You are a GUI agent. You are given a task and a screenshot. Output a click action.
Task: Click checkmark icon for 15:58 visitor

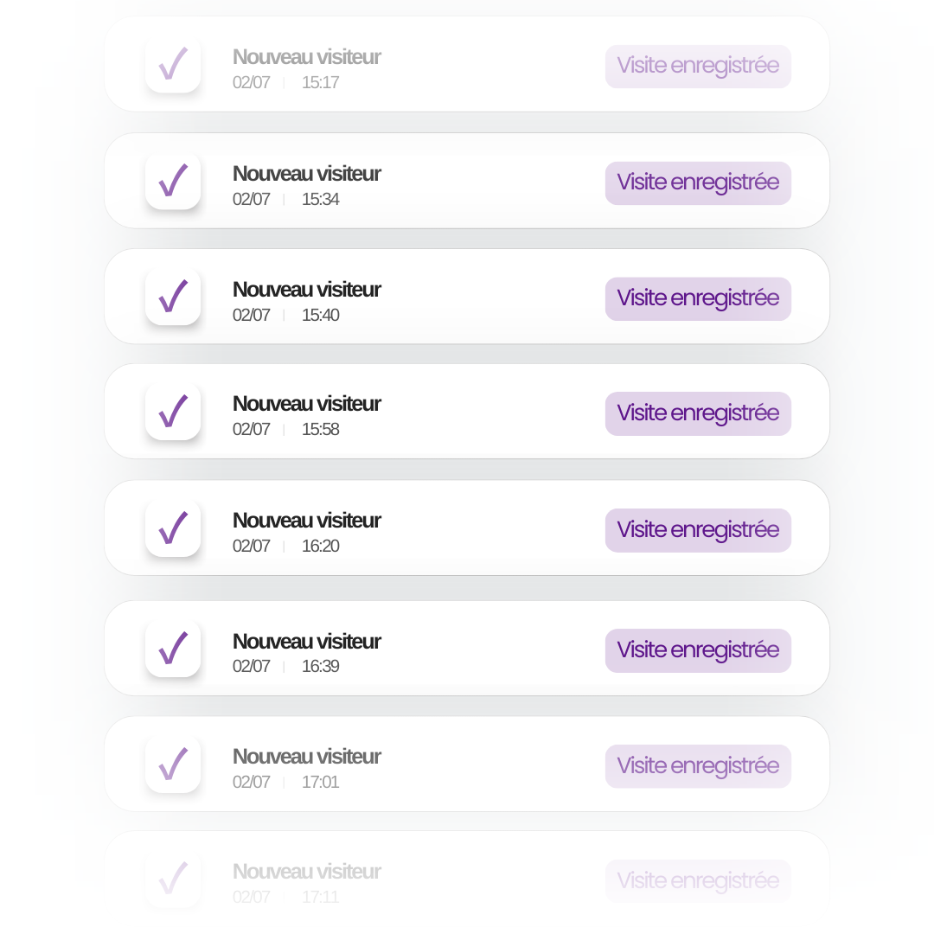click(173, 412)
